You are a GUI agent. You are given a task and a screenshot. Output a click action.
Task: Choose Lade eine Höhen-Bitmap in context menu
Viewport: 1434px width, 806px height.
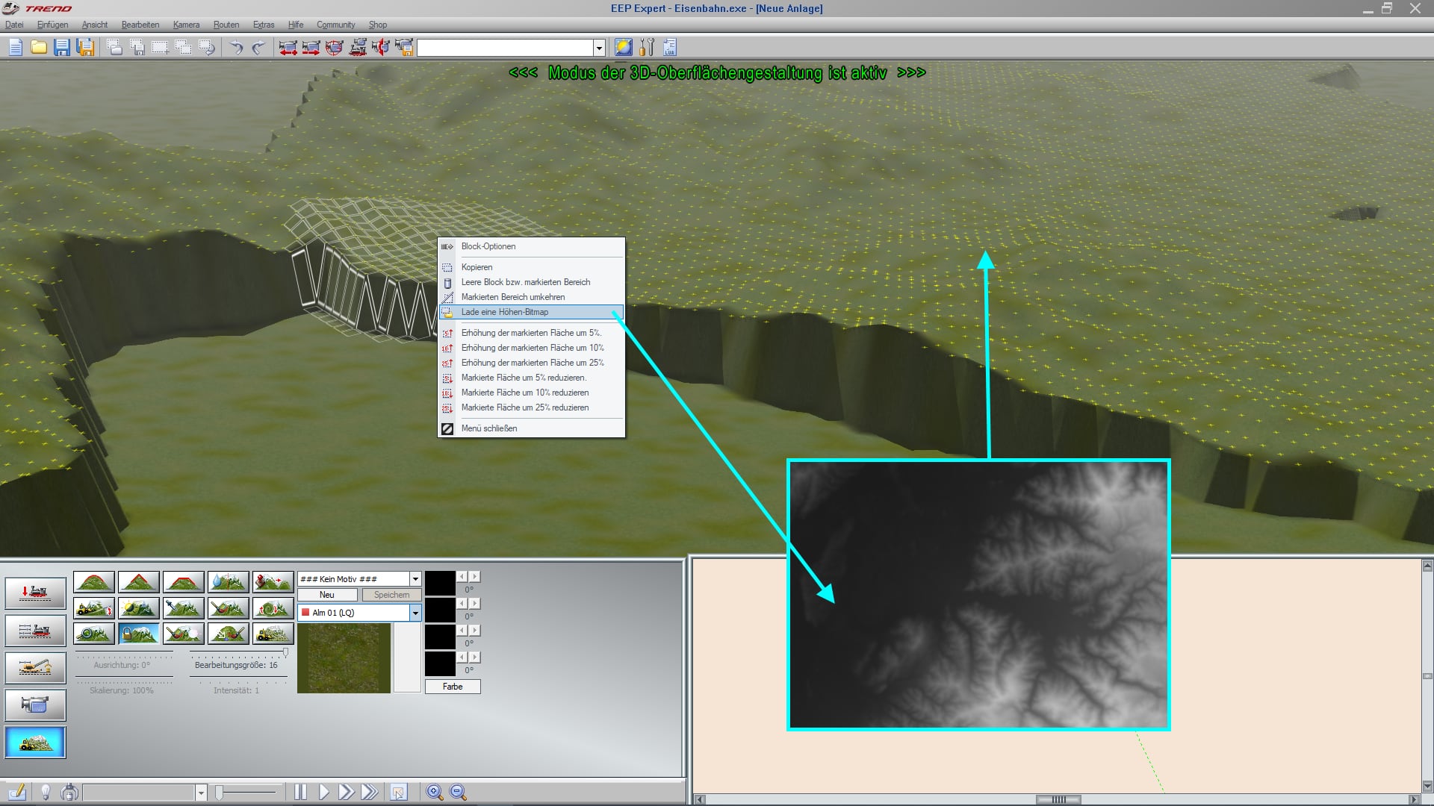(531, 312)
